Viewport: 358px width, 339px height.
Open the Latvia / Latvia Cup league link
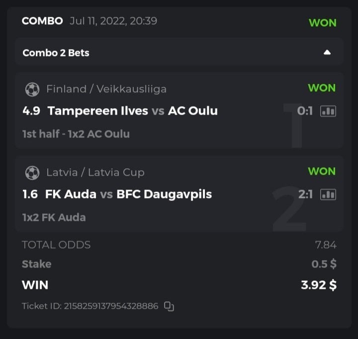point(95,172)
